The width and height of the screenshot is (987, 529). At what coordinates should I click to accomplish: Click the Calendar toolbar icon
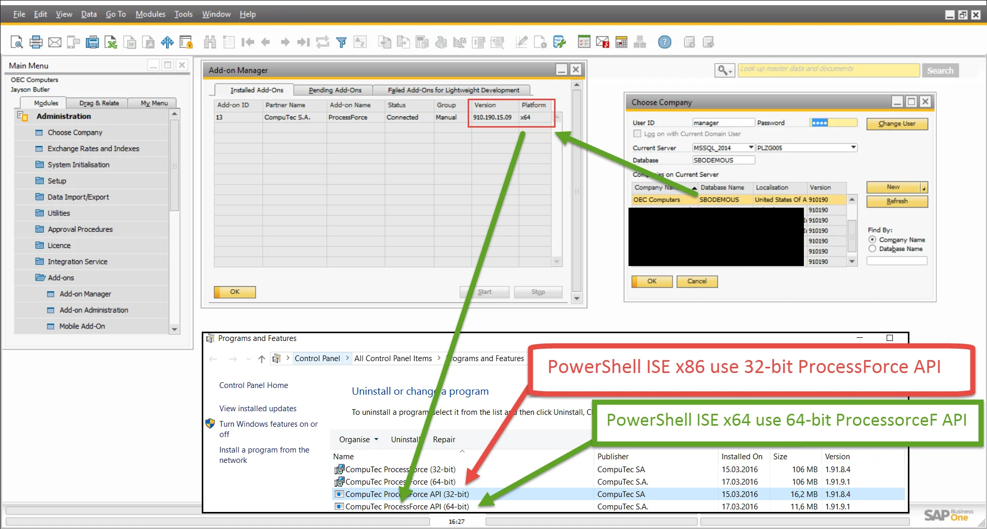(x=621, y=42)
